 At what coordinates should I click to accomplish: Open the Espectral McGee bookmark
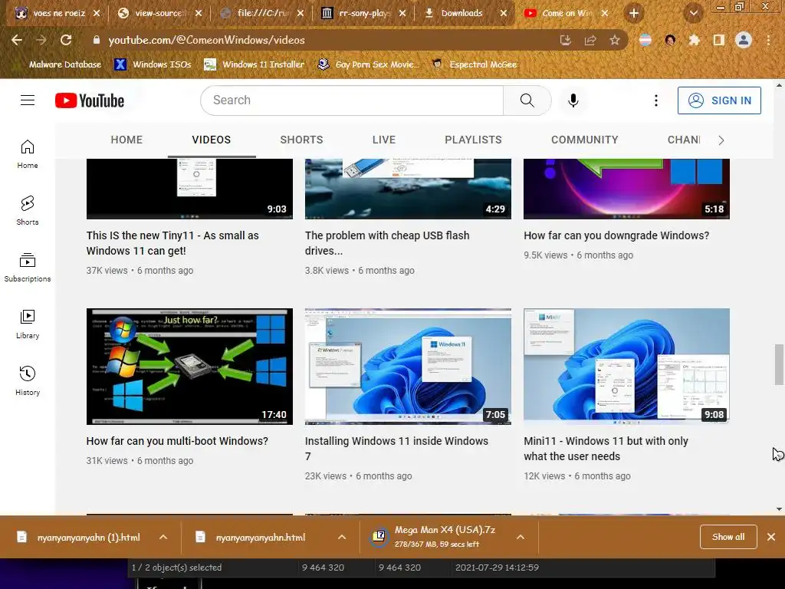pyautogui.click(x=475, y=64)
